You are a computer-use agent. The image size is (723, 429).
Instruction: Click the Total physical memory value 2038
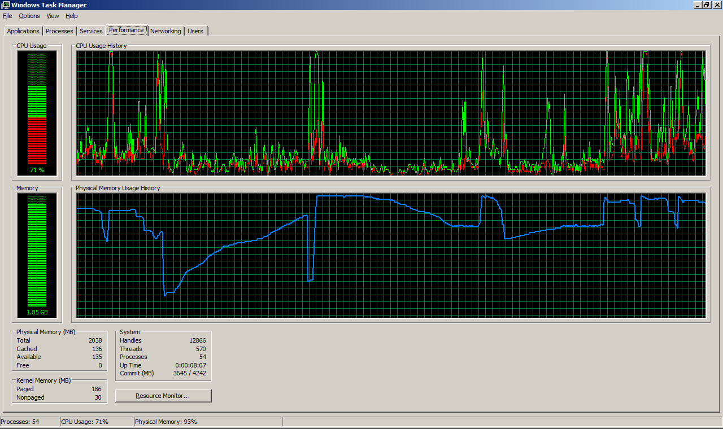(x=95, y=340)
